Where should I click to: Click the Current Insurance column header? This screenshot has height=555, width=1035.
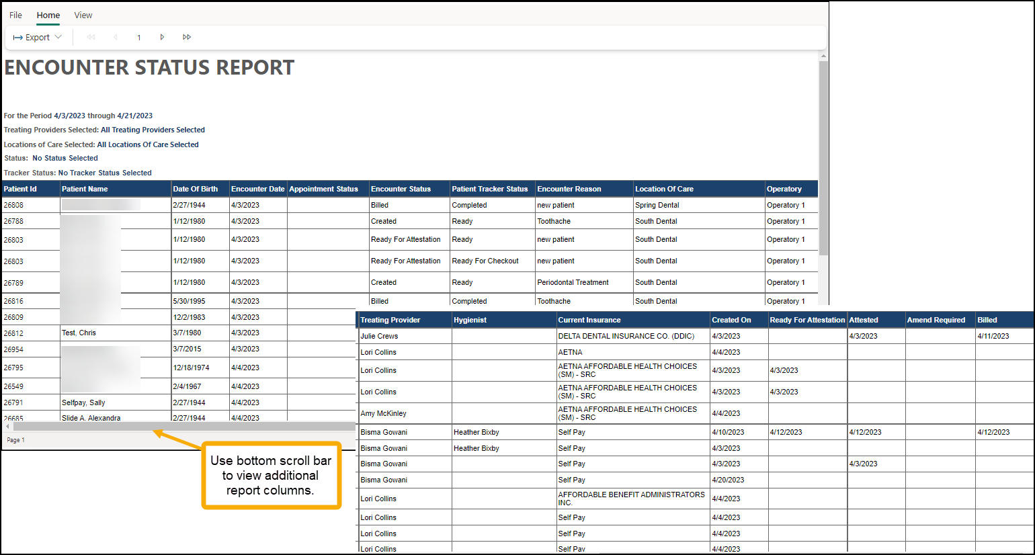click(x=633, y=320)
